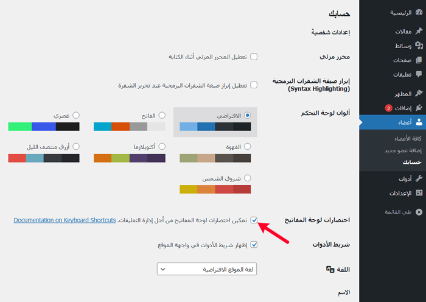Click the أزرق منتصف الليل palette strip
Screen dimensions: 426x302
click(x=44, y=158)
